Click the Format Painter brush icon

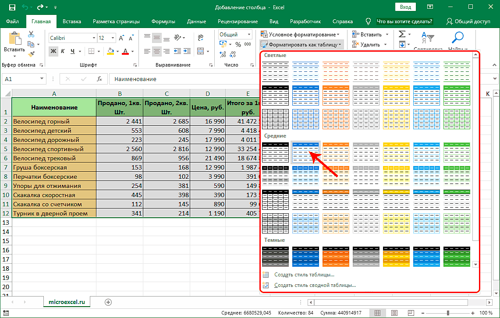coord(31,53)
